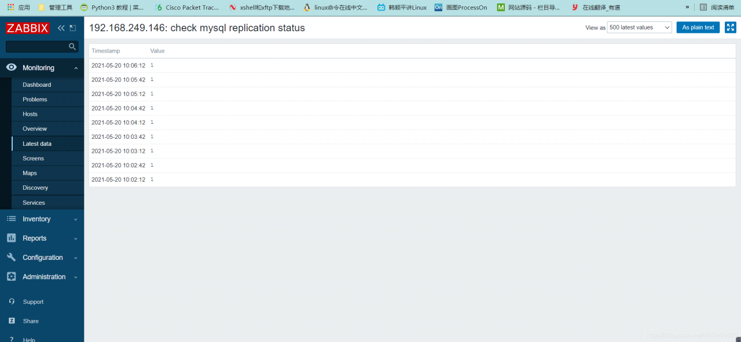Open 韩顺平讲Linux bookmark
Viewport: 741px width, 342px height.
[402, 8]
